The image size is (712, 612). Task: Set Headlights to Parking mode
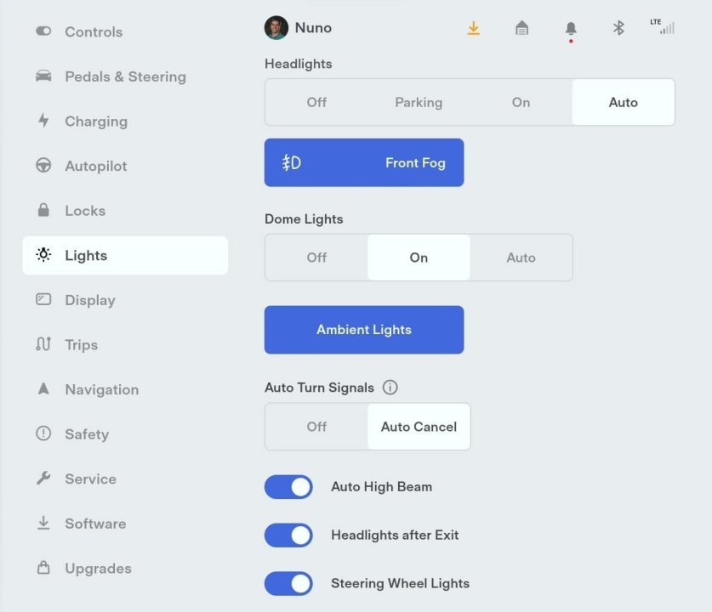point(418,102)
